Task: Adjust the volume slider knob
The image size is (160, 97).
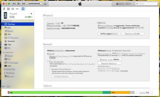Action: click(x=41, y=4)
